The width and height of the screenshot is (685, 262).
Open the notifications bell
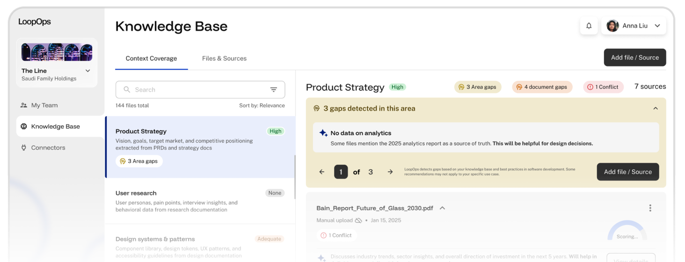point(589,26)
